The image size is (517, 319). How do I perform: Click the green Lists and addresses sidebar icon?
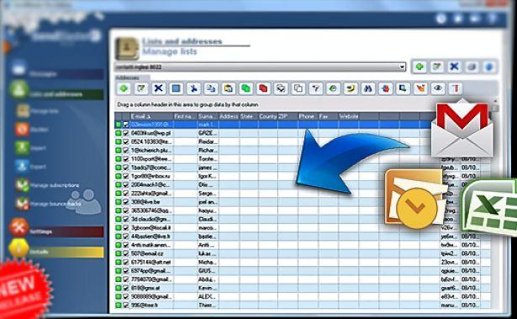click(18, 89)
